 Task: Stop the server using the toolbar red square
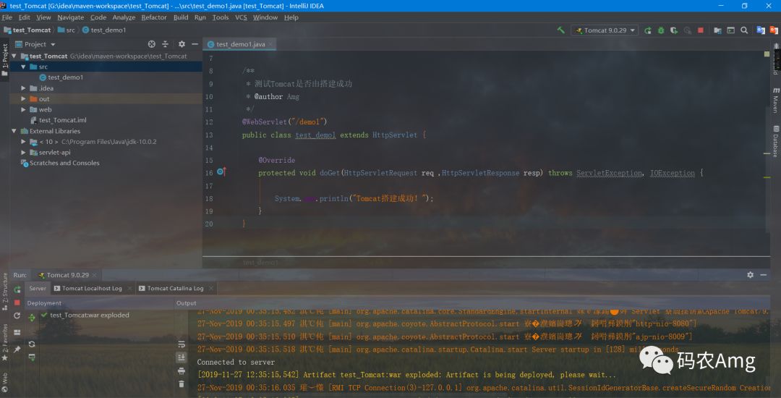pos(701,30)
